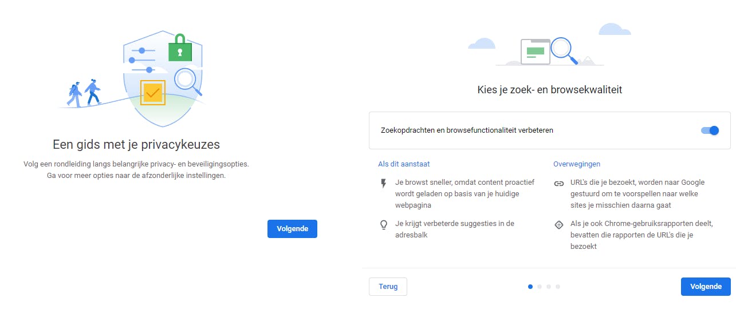736x325 pixels.
Task: Click the Chrome usage reports diamond icon
Action: [559, 225]
